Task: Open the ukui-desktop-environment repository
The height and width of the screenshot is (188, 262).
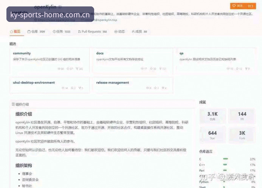Action: (34, 83)
